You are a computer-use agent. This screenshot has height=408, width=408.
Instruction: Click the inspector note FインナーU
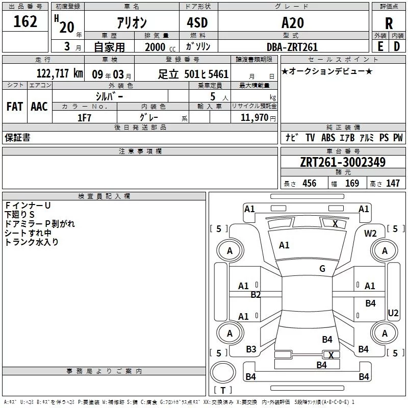pyautogui.click(x=28, y=206)
